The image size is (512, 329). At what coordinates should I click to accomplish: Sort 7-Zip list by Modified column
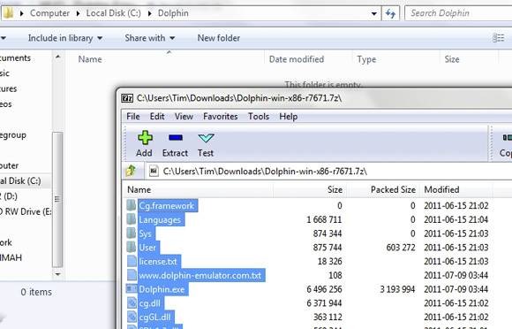pyautogui.click(x=457, y=189)
